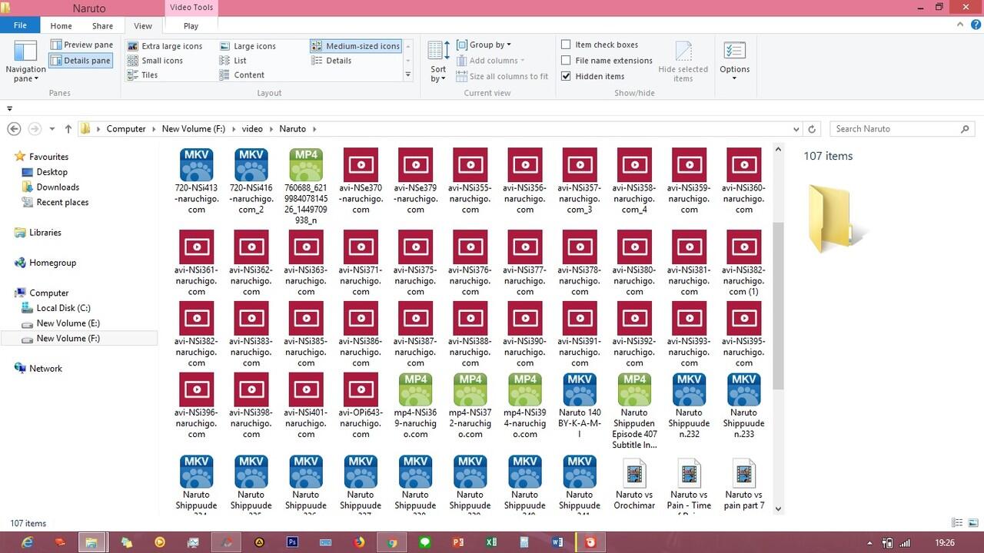This screenshot has height=553, width=984.
Task: Refresh the folder view
Action: 812,129
